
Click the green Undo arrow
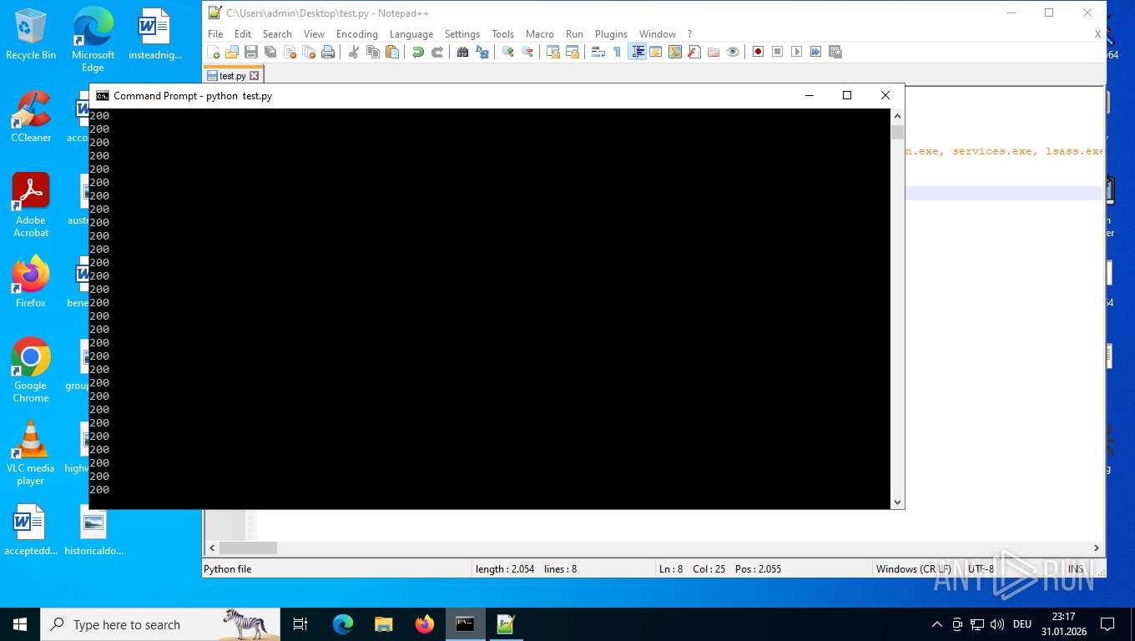point(418,52)
